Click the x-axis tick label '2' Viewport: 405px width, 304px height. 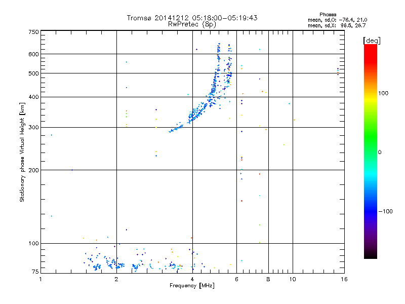point(116,279)
